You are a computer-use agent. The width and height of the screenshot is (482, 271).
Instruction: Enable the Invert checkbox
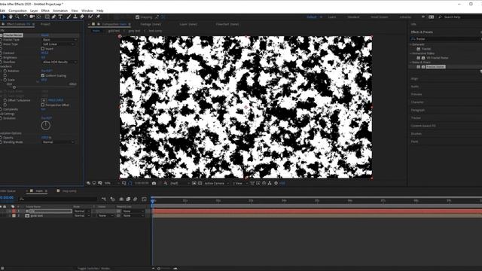[x=43, y=48]
